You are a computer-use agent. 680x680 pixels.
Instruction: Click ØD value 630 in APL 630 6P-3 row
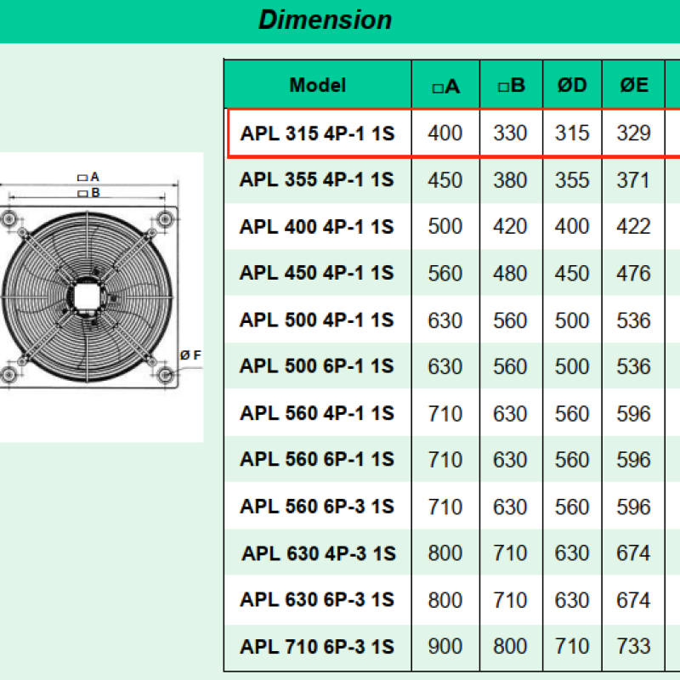(x=572, y=600)
